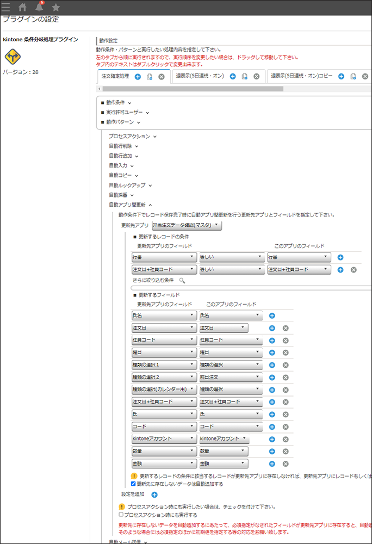This screenshot has width=372, height=544.
Task: Open search icon beside さらに絞り込む条件
Action: click(182, 280)
